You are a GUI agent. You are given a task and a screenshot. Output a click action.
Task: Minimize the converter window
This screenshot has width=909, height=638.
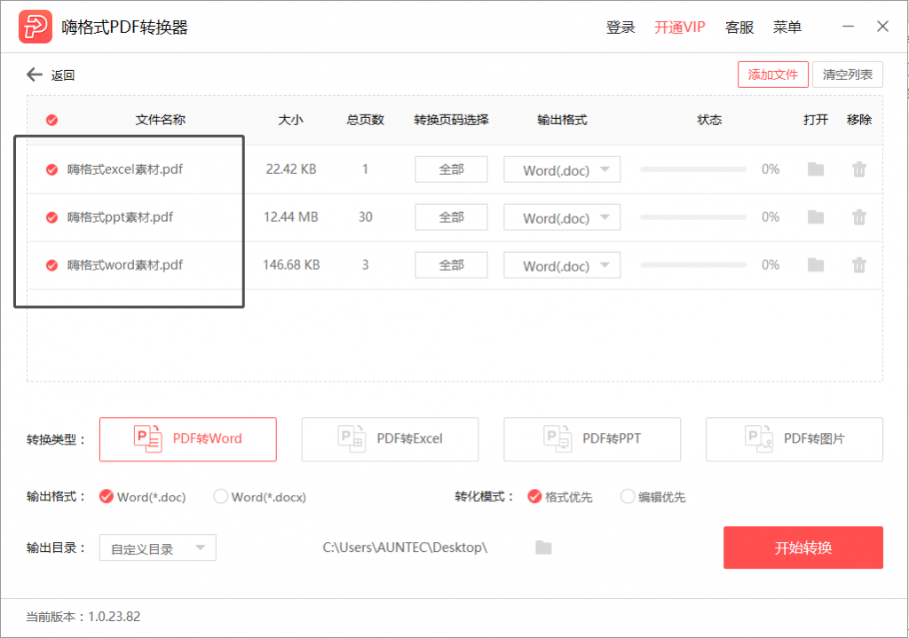tap(848, 27)
